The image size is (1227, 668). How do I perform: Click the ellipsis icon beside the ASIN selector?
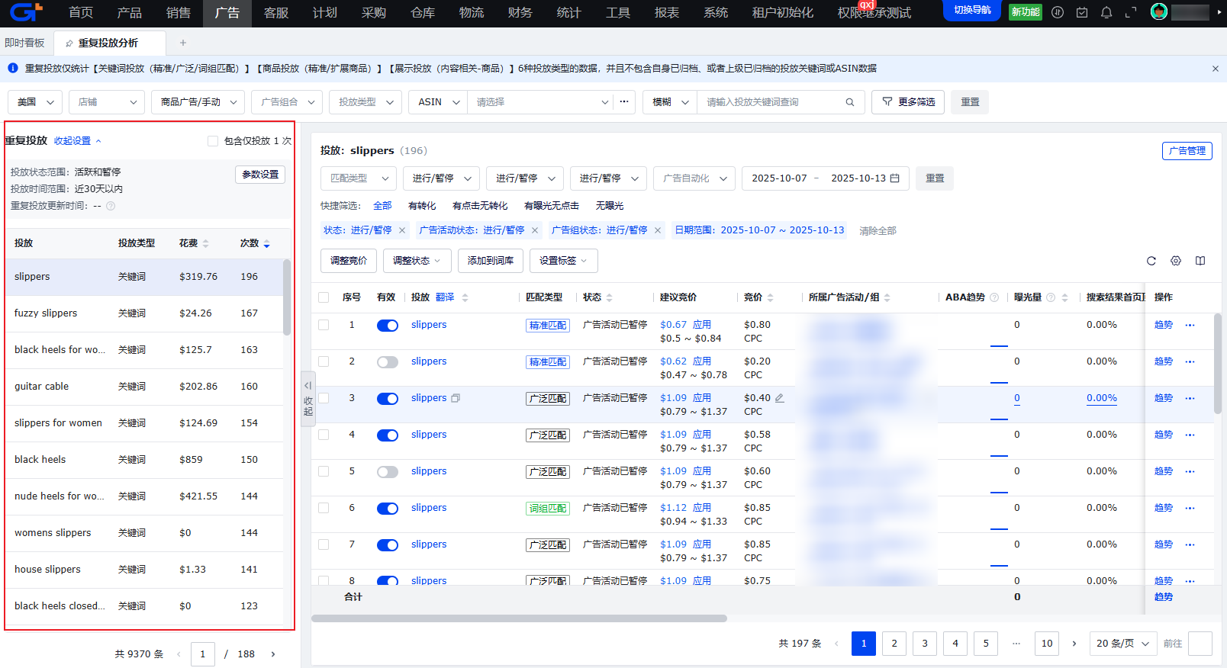click(x=624, y=101)
